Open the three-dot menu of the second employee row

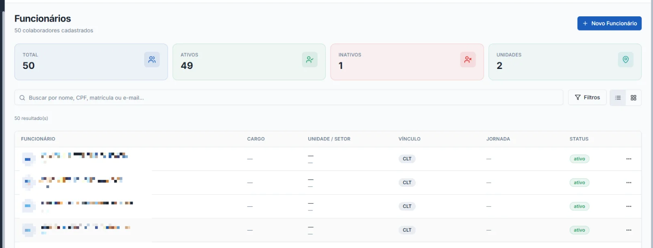tap(629, 183)
